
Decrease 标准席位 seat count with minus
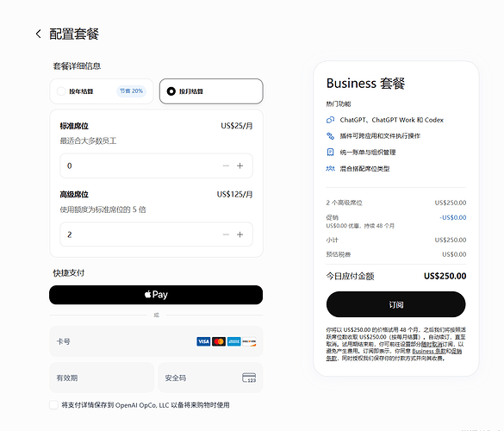pyautogui.click(x=226, y=166)
